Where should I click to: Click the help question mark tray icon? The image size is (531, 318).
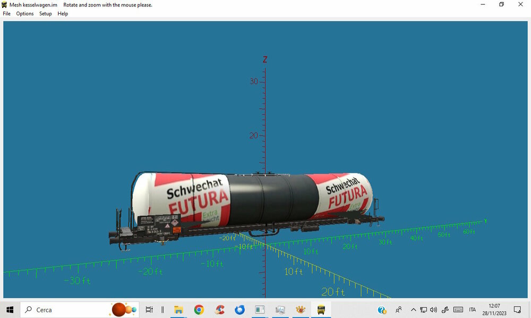click(x=382, y=310)
